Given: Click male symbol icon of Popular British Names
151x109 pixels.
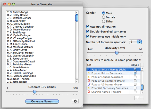Looking at the screenshot, I should tap(89, 69).
